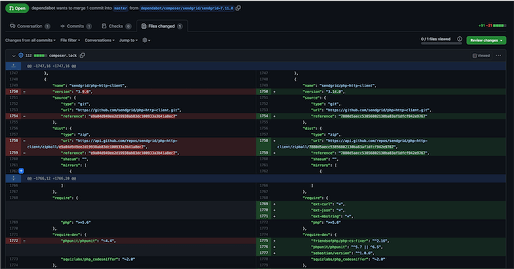This screenshot has height=269, width=514.
Task: Expand hidden lines at hunk -1766,12
Action: (13, 178)
